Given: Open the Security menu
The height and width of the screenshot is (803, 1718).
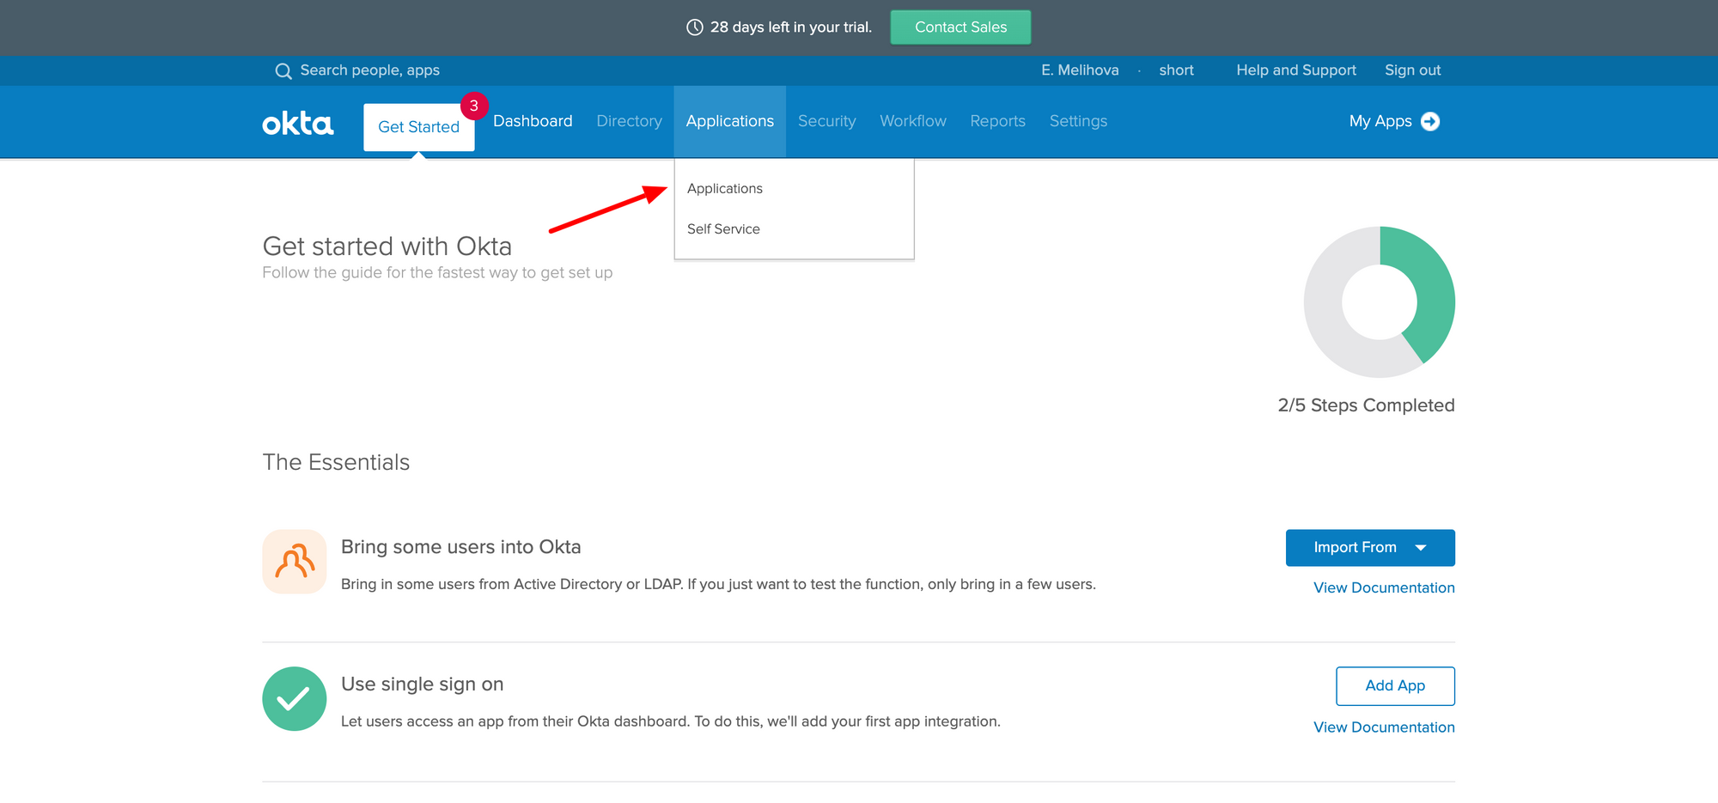Looking at the screenshot, I should coord(827,121).
